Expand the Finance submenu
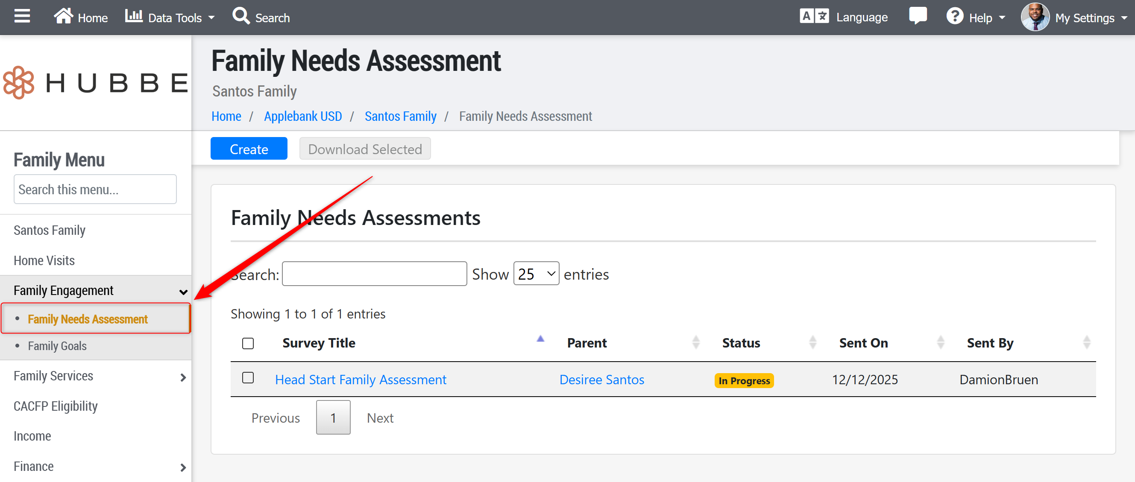 183,467
